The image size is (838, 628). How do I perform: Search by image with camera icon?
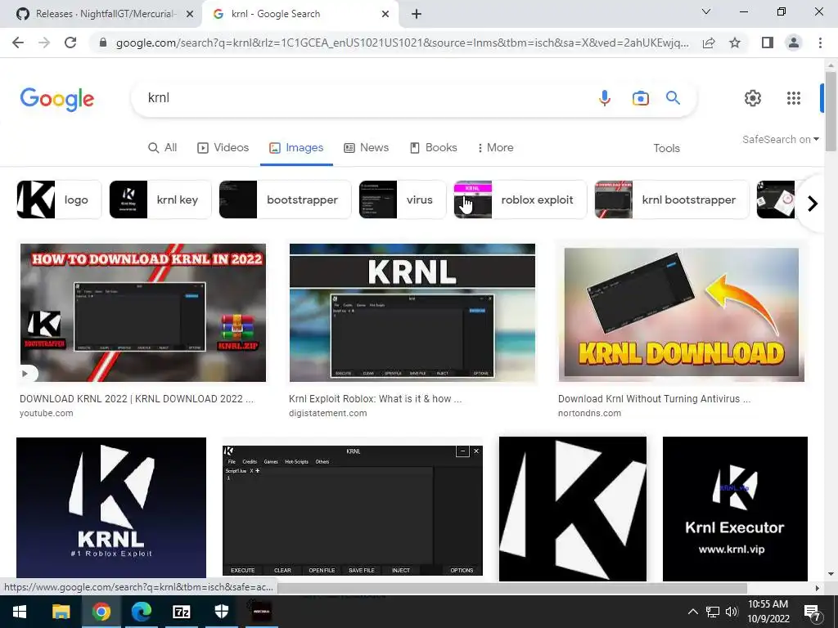point(640,98)
